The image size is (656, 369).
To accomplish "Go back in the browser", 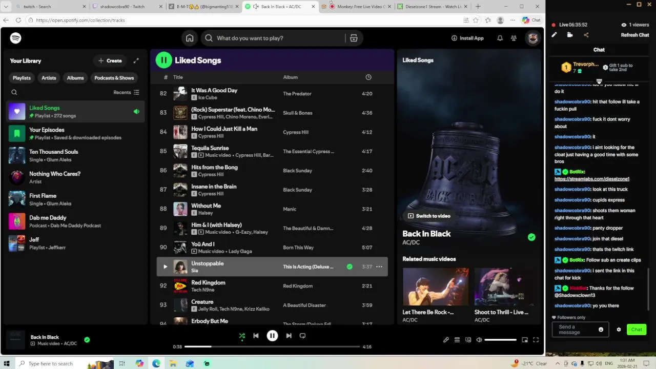I will tap(6, 20).
